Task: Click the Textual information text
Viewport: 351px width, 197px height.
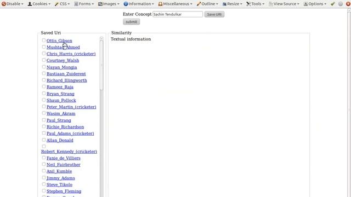Action: click(131, 39)
